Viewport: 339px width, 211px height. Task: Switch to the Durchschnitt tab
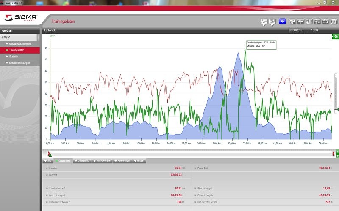83,161
